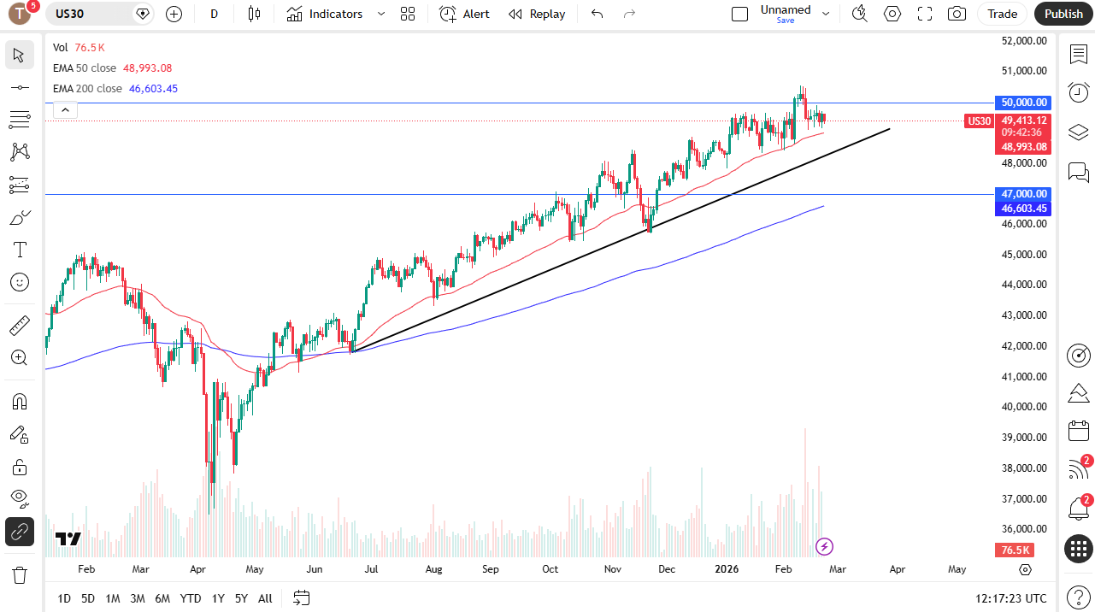Start bar Replay mode
1095x612 pixels.
537,14
